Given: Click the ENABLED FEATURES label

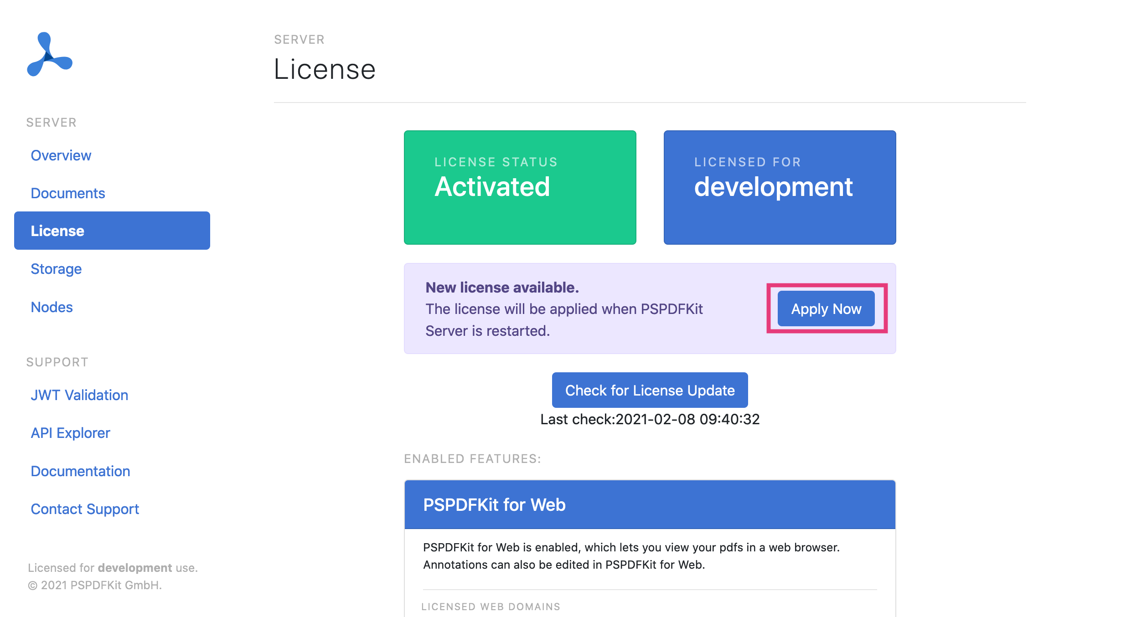Looking at the screenshot, I should click(x=472, y=459).
